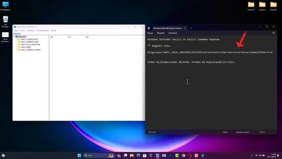Collapse the Bilgisayar root node
Screen dimensions: 282x159
(x=15, y=37)
